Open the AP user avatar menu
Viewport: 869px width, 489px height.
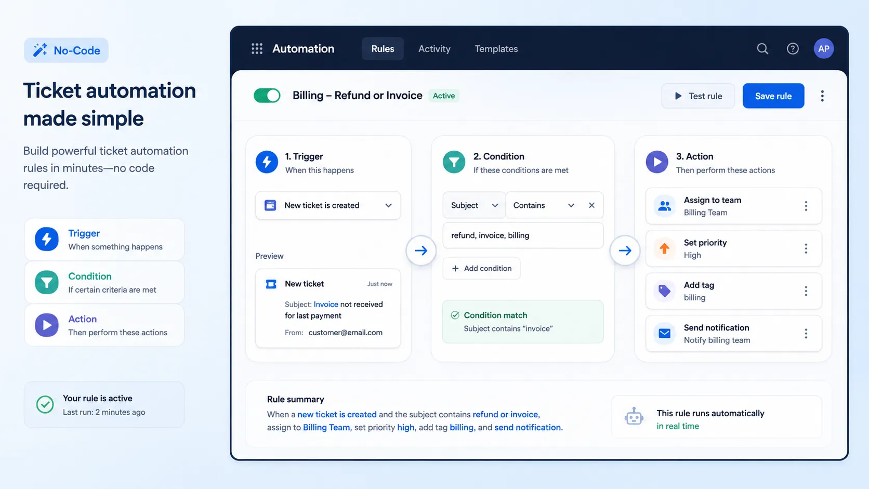(x=824, y=49)
